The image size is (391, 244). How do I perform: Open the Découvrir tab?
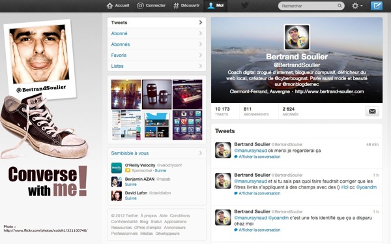[186, 5]
